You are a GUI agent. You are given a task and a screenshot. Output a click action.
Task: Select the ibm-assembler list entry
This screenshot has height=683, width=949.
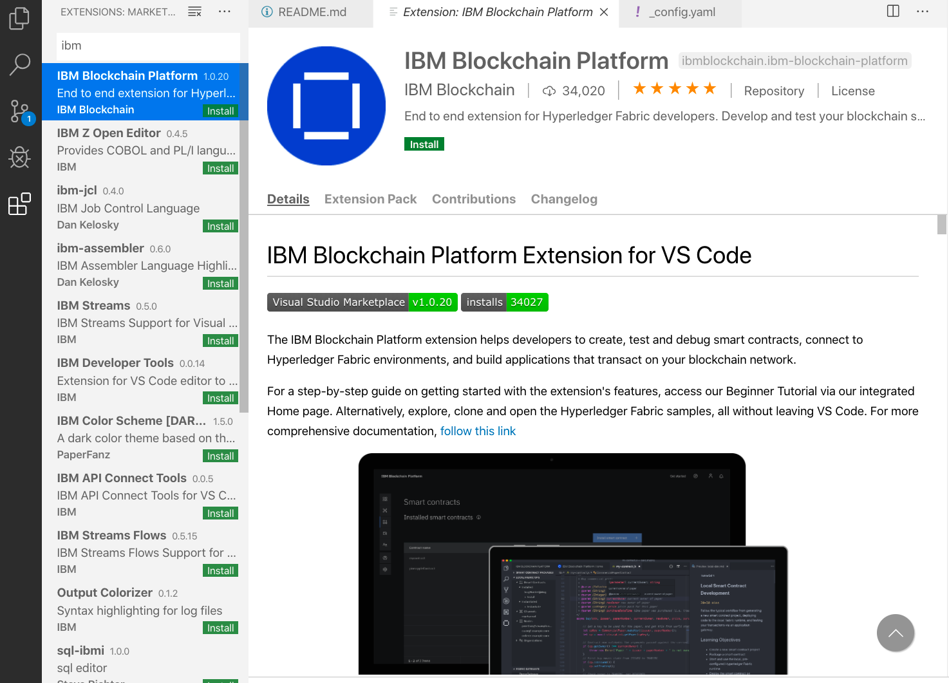point(141,265)
